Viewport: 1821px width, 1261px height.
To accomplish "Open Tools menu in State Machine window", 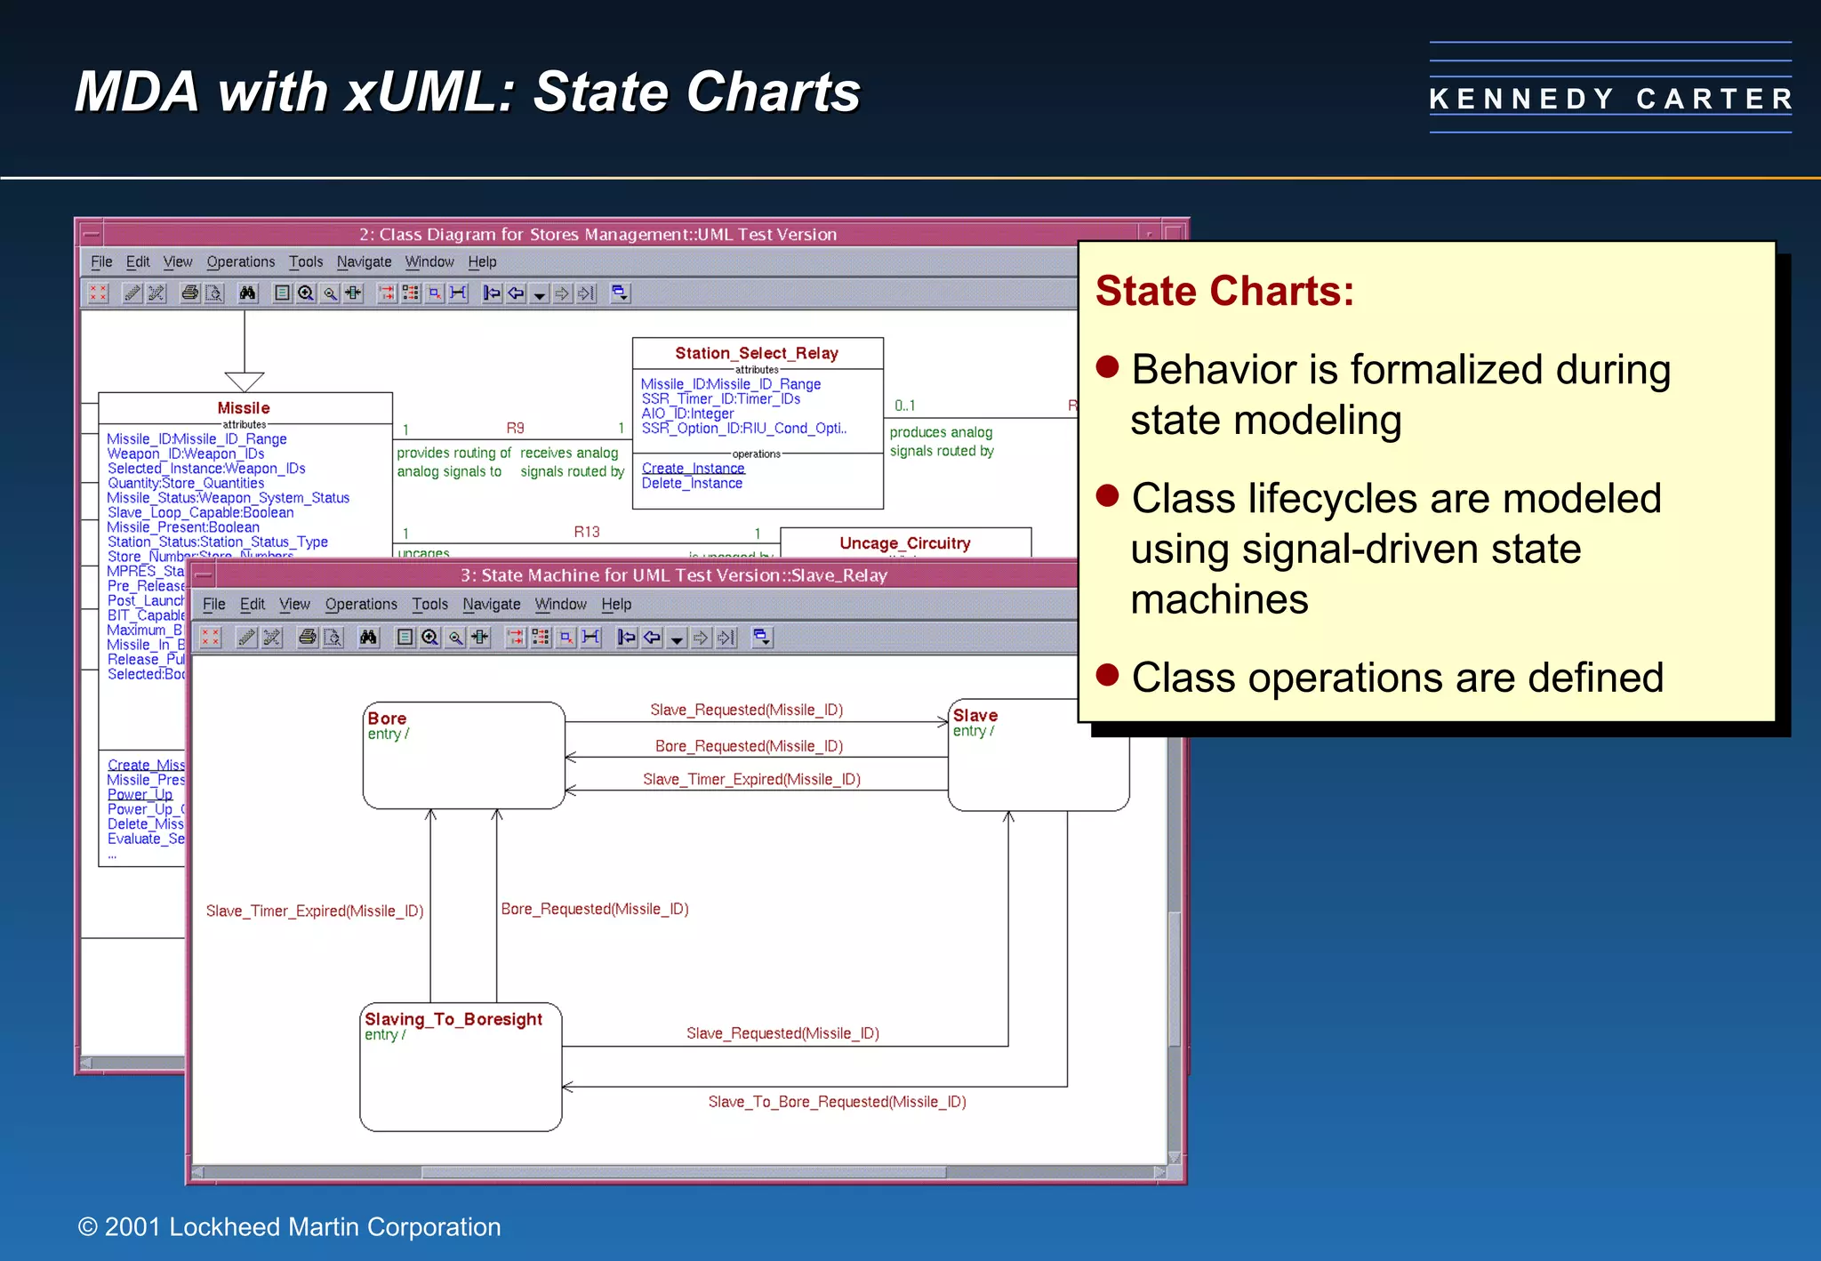I will point(429,605).
